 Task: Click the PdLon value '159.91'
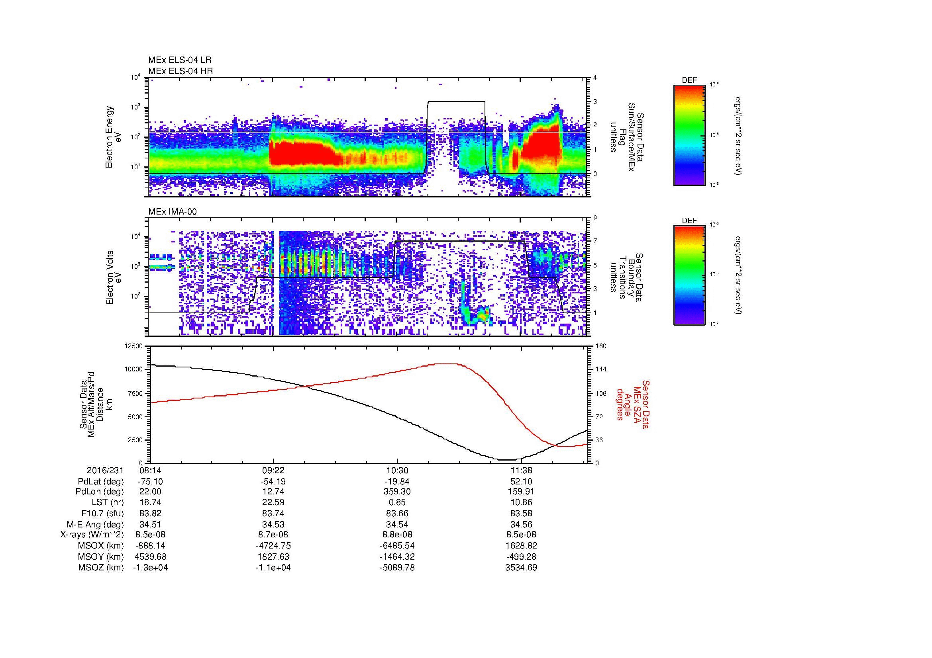pos(521,491)
